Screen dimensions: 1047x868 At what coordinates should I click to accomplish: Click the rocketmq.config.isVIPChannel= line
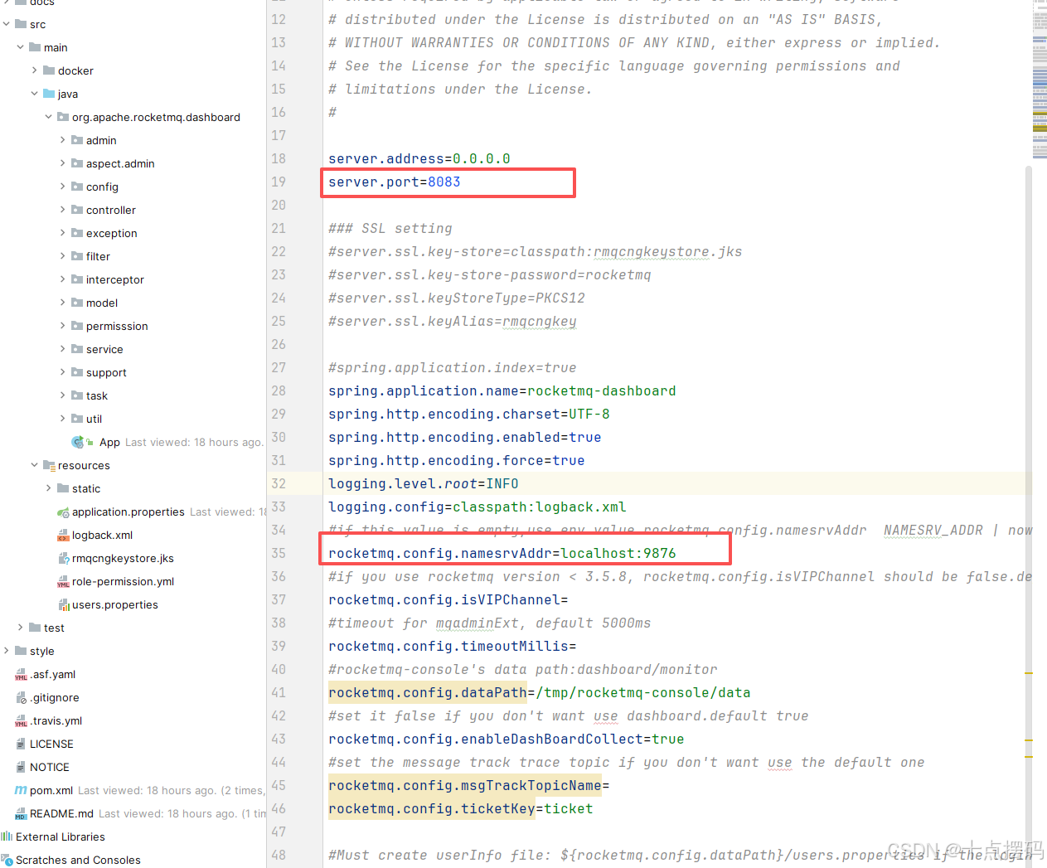[x=448, y=599]
